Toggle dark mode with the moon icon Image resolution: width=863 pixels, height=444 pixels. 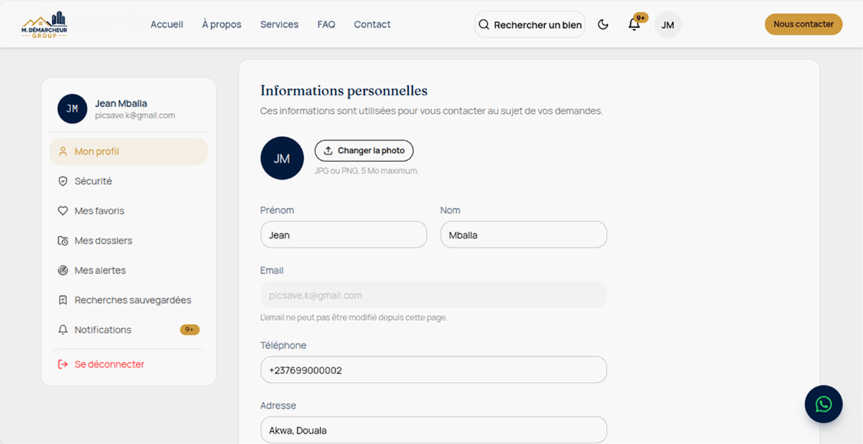[x=603, y=24]
